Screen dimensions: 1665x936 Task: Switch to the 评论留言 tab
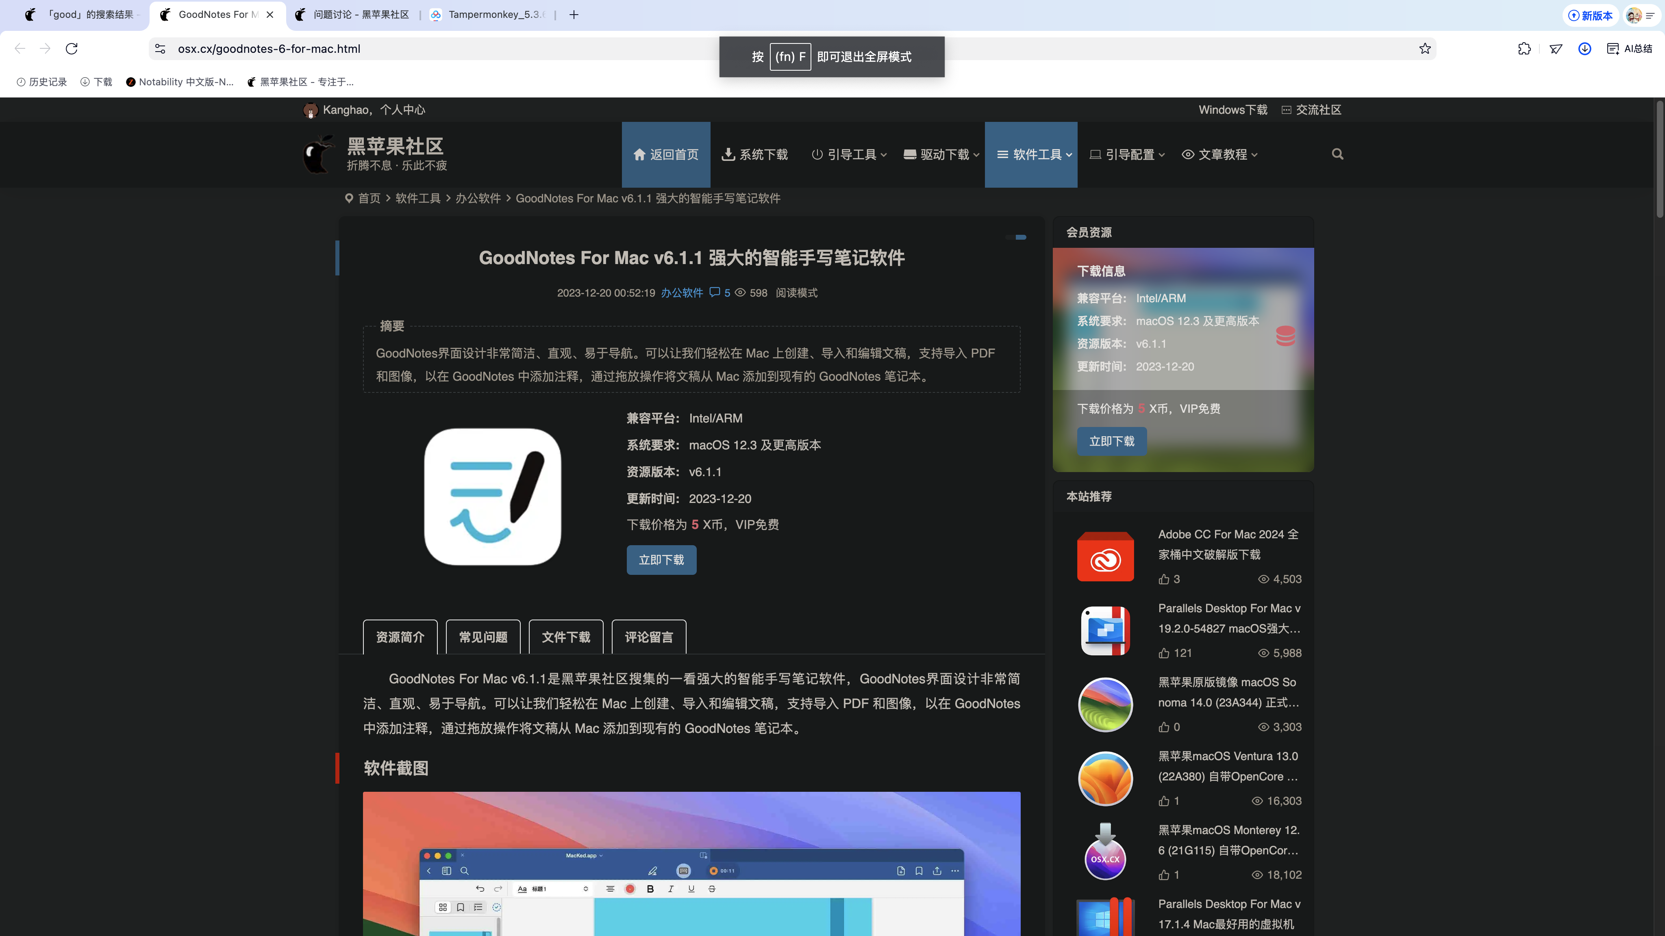[648, 637]
